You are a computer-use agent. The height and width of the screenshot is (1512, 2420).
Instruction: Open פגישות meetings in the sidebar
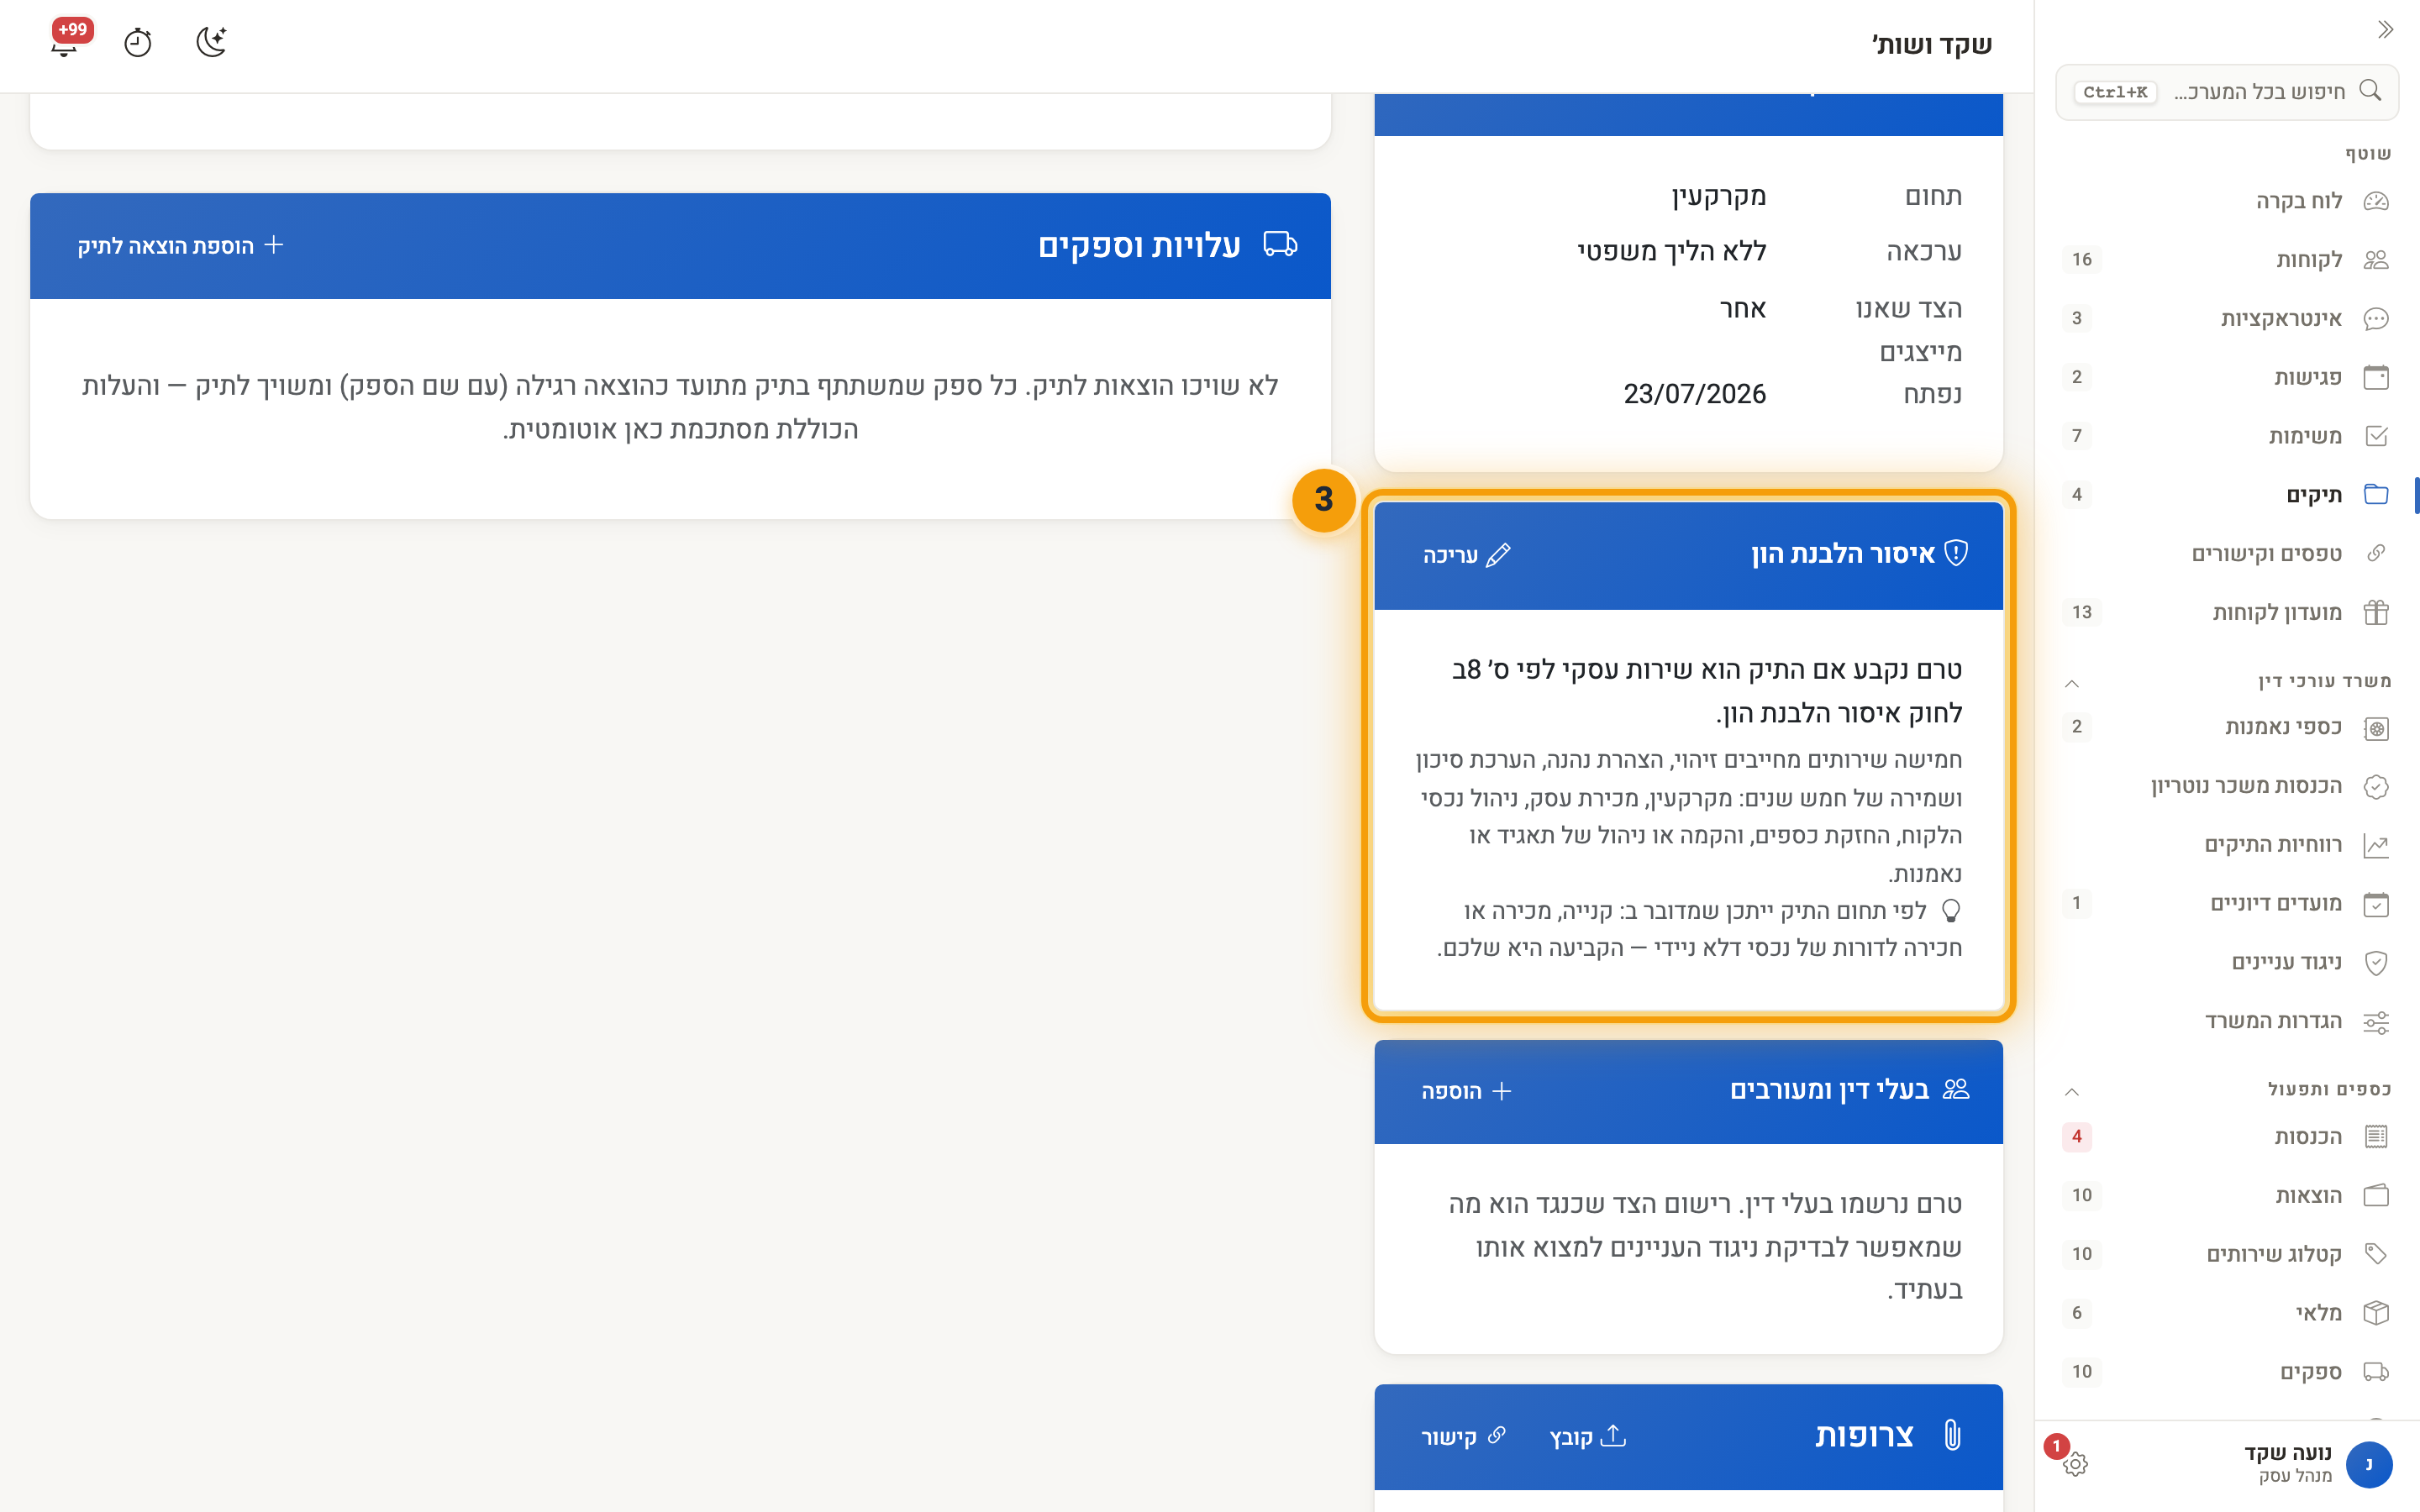[x=2227, y=377]
